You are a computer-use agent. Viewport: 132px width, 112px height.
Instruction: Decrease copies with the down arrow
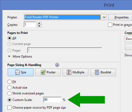(x=39, y=26)
